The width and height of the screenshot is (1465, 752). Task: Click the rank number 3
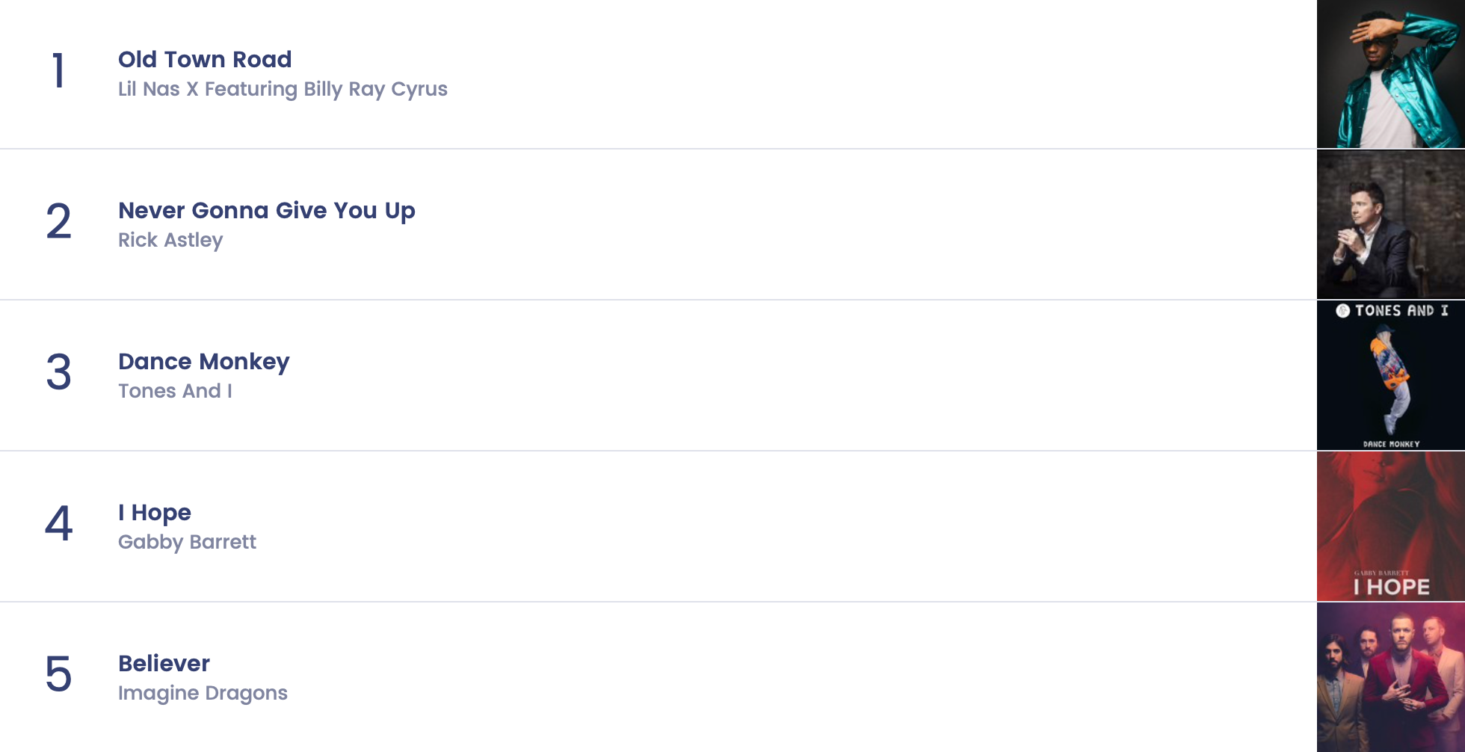[x=58, y=373]
